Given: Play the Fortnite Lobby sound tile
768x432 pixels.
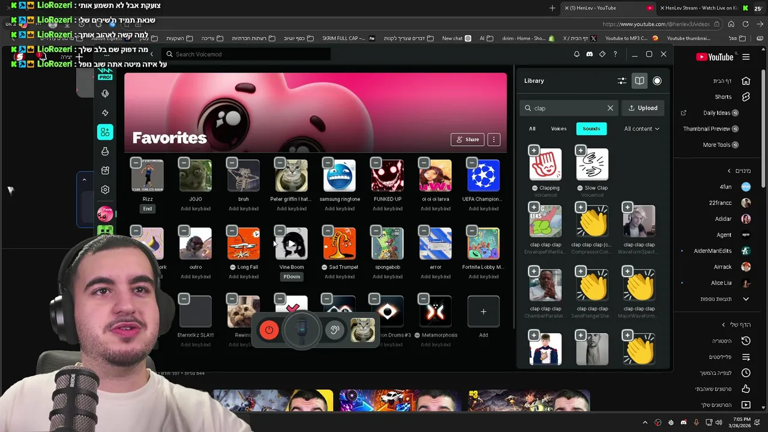Looking at the screenshot, I should coord(484,244).
